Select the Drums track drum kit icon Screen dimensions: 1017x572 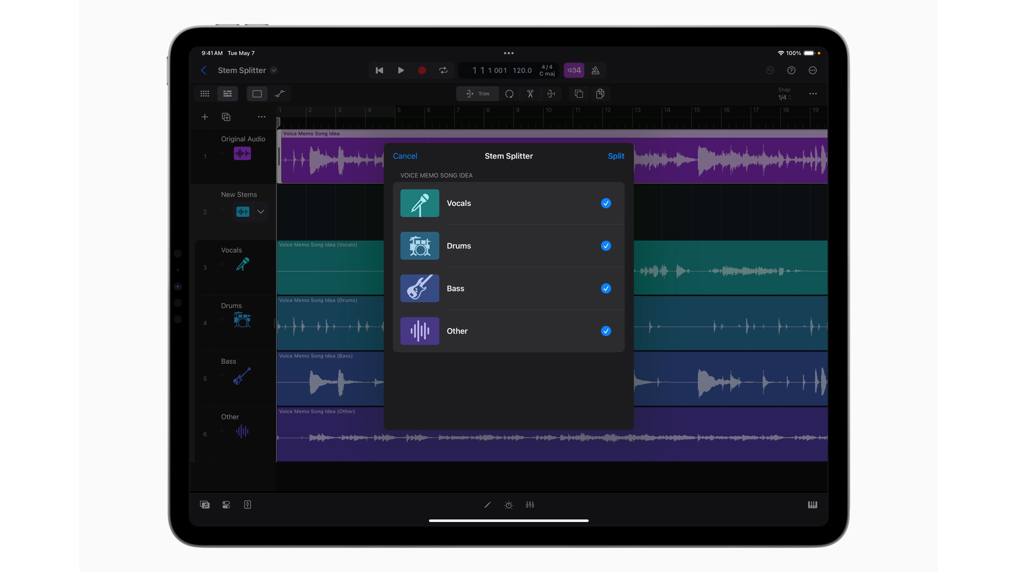point(242,320)
